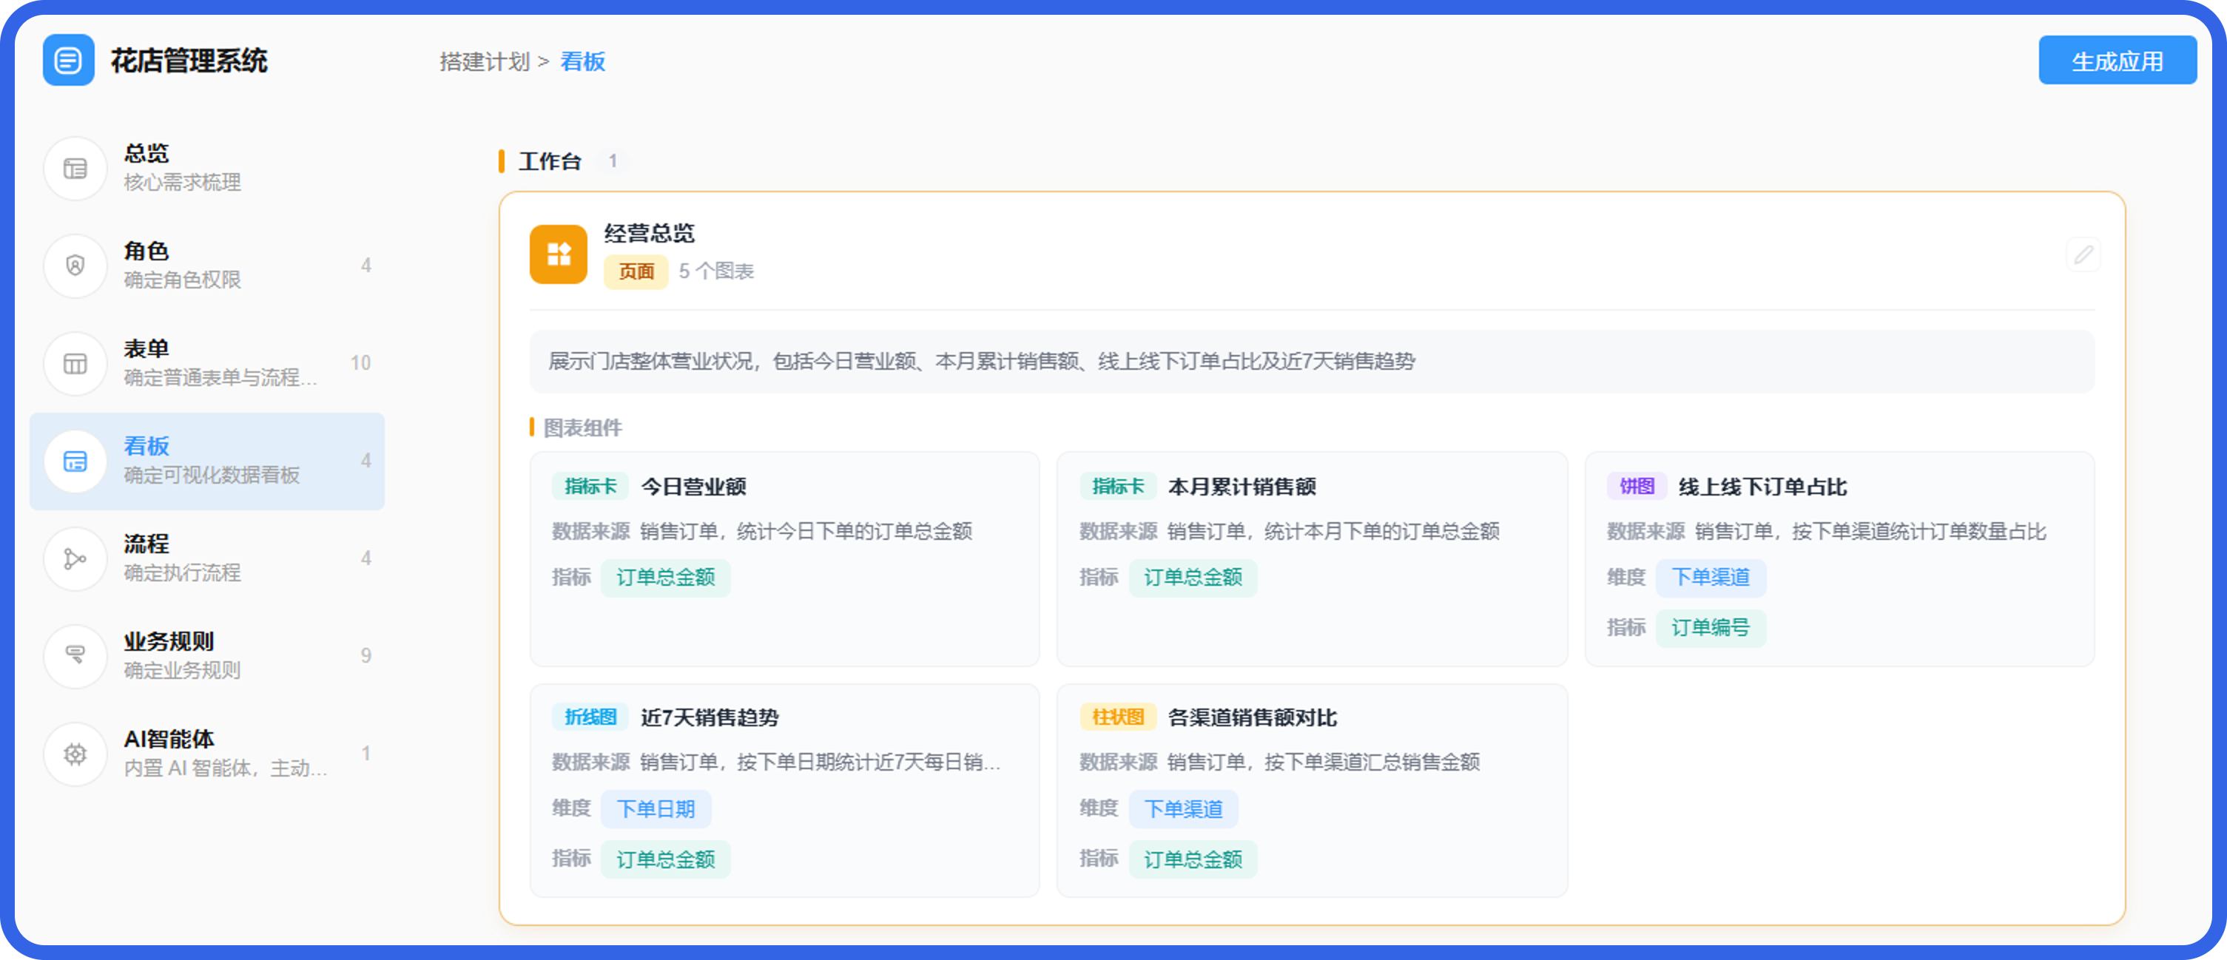Open the 流程 menu label
2227x960 pixels.
146,544
